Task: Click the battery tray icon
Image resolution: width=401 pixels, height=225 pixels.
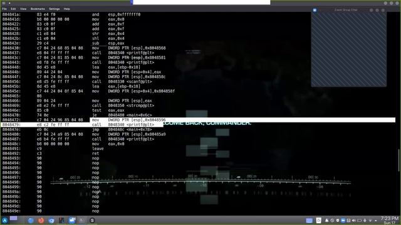Action: click(x=359, y=221)
